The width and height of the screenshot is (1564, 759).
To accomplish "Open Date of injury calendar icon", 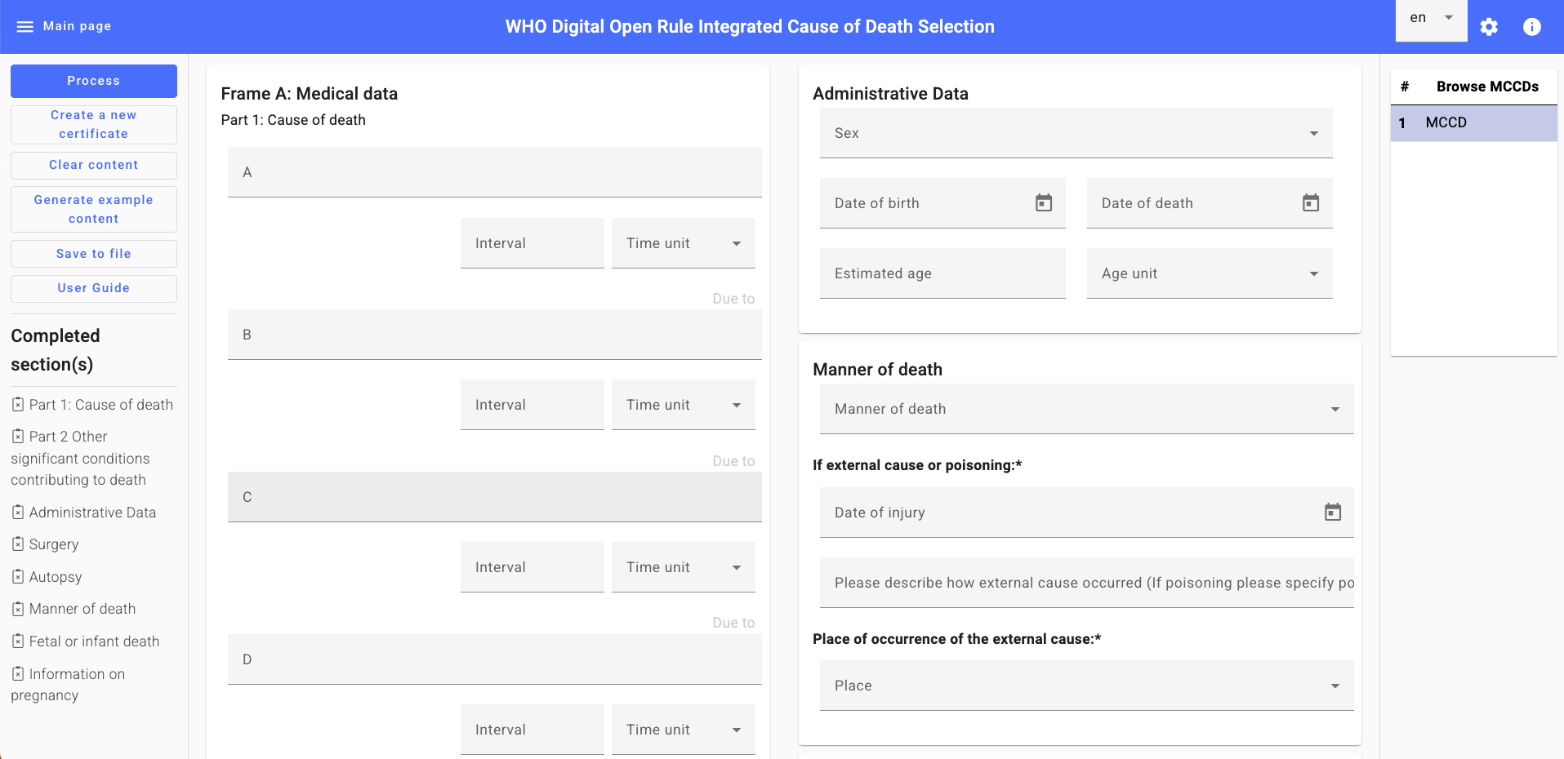I will (1332, 513).
